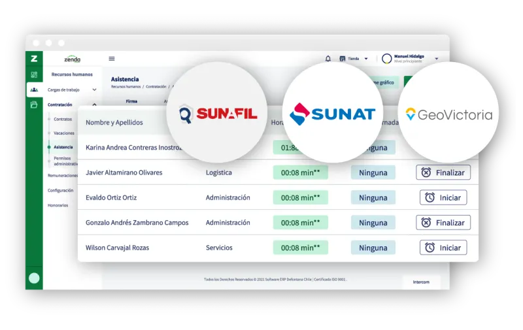This screenshot has height=330, width=523.
Task: Iniciar shift for Wilson Carvajal Rozas
Action: point(443,247)
